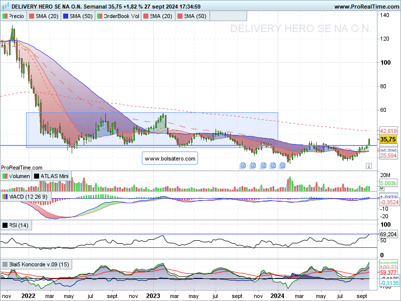This screenshot has width=401, height=301.
Task: Open the middle news document icon of five
Action: coord(263,166)
